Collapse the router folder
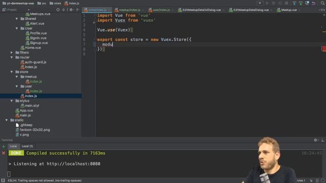 pos(12,57)
